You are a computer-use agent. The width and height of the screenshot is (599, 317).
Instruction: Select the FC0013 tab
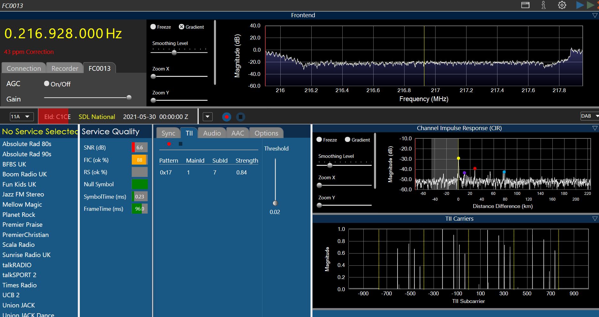tap(100, 68)
